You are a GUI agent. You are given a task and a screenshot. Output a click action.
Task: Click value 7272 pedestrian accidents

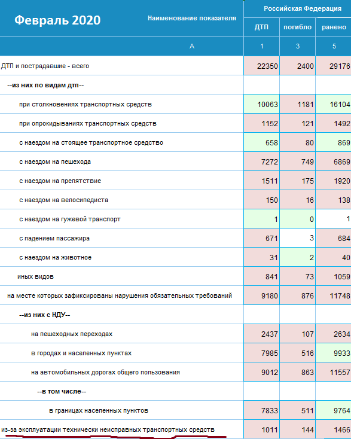pyautogui.click(x=270, y=162)
